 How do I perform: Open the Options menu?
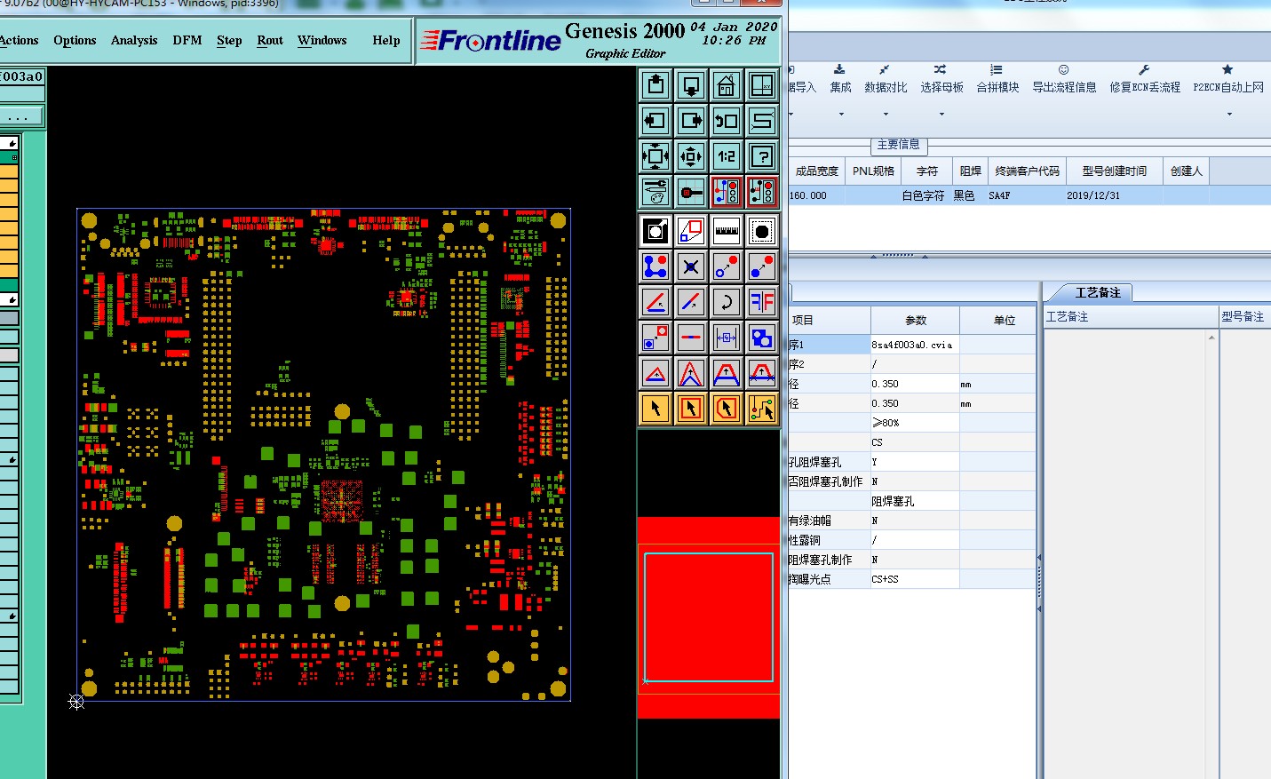75,40
